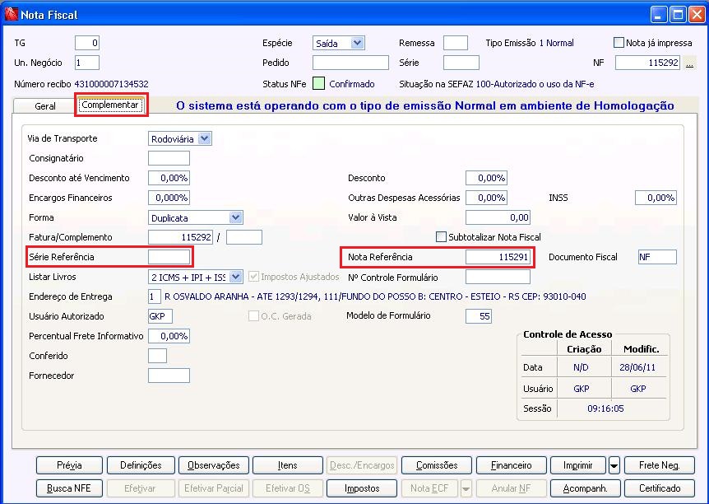709x504 pixels.
Task: Click the Imprimir button
Action: point(578,465)
